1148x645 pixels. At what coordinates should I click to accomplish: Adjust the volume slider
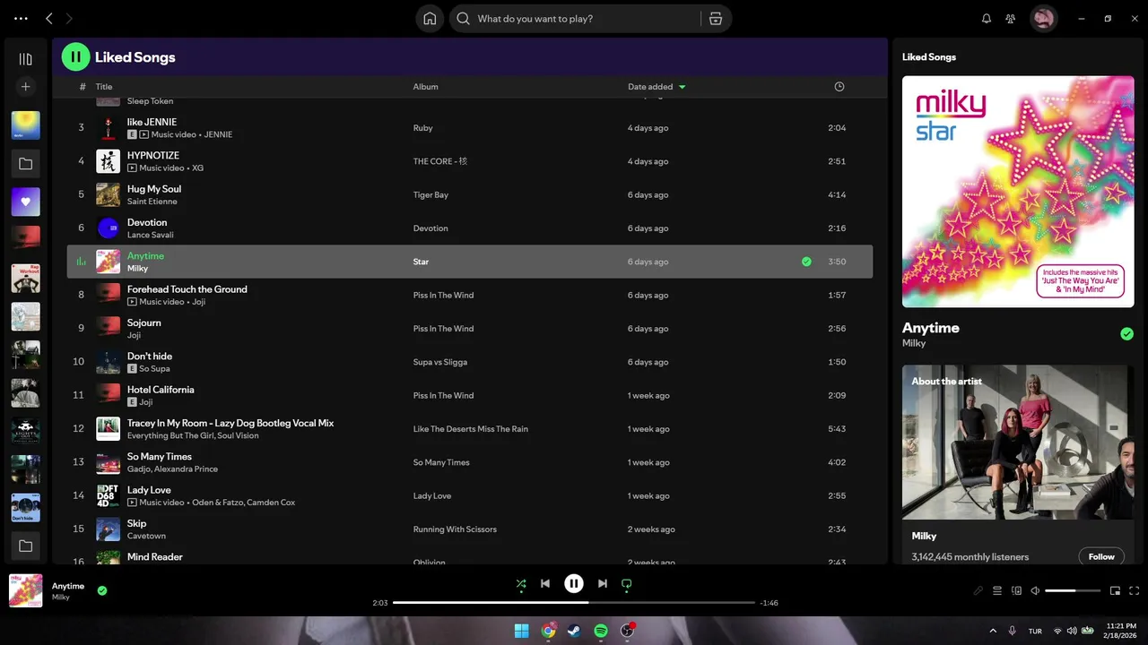tap(1073, 591)
